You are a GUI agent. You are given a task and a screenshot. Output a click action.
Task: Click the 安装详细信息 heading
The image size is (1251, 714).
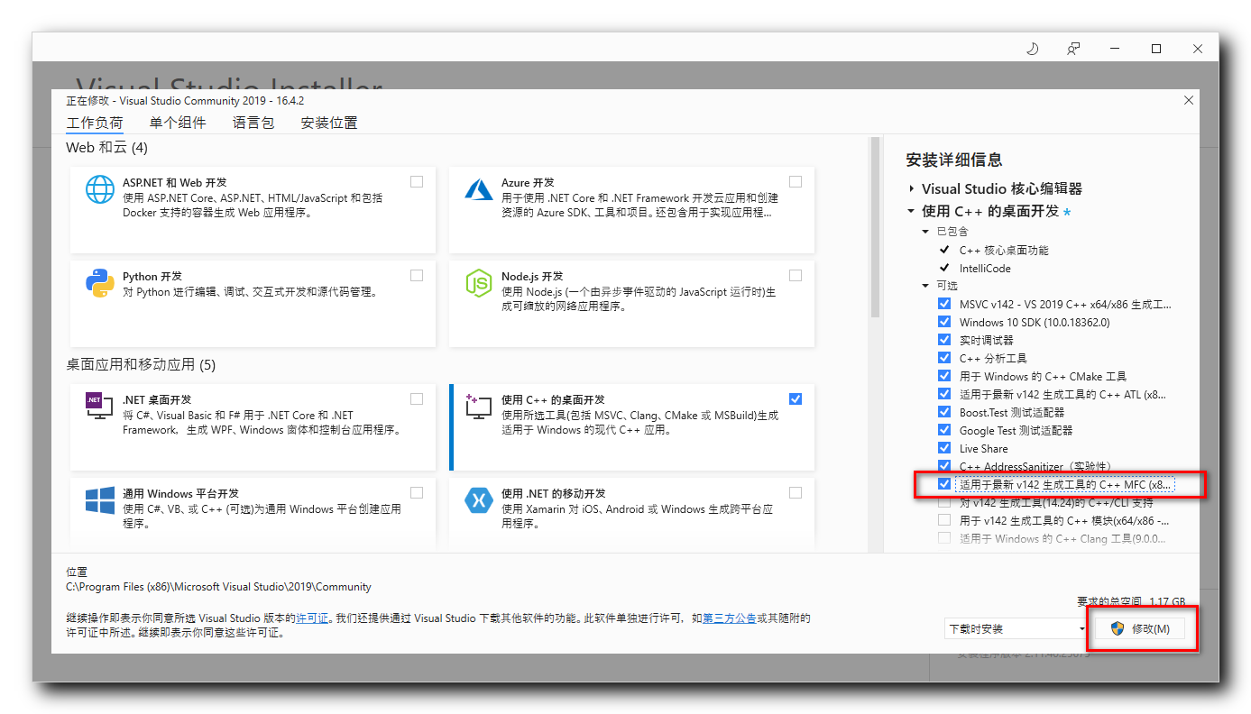point(954,160)
